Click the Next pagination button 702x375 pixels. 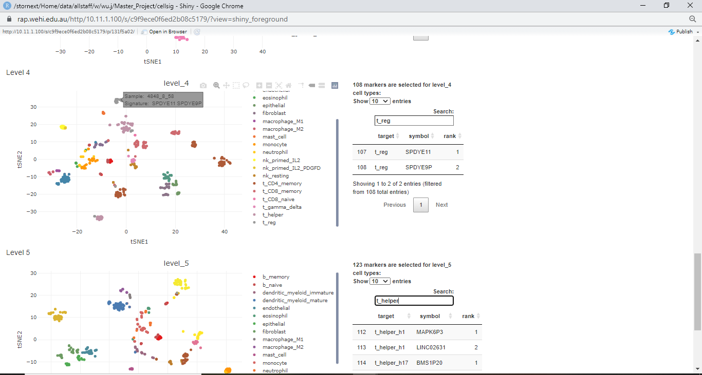coord(441,205)
